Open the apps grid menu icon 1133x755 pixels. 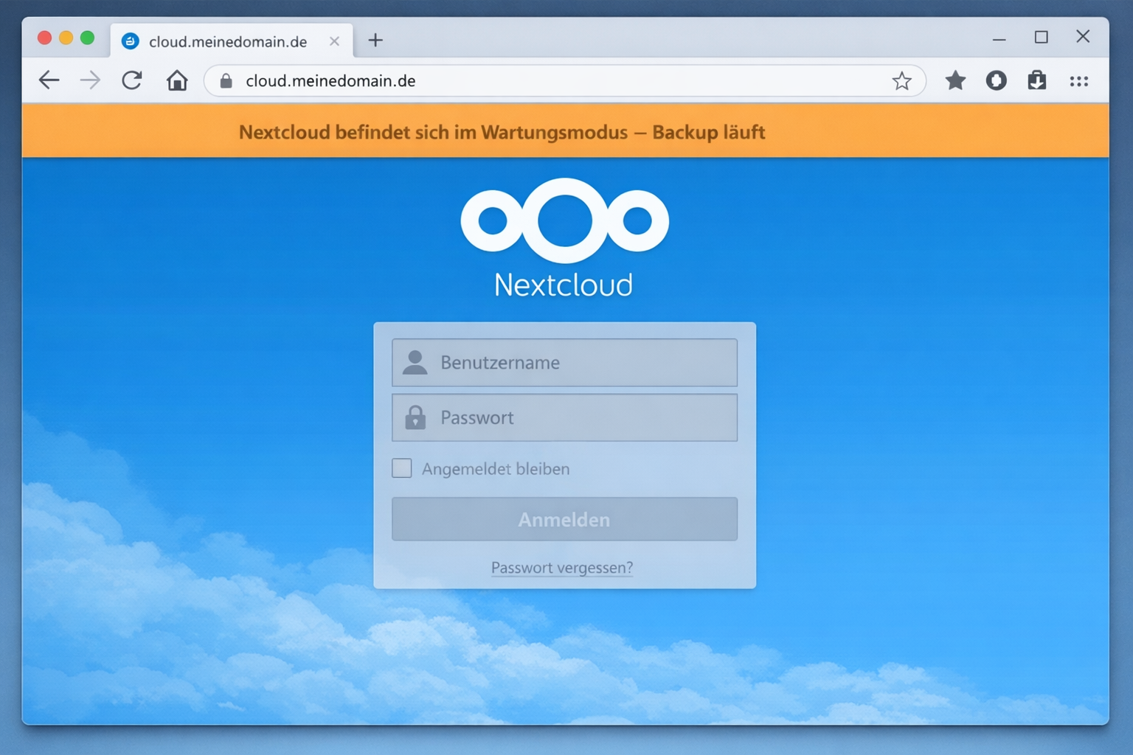[1078, 80]
